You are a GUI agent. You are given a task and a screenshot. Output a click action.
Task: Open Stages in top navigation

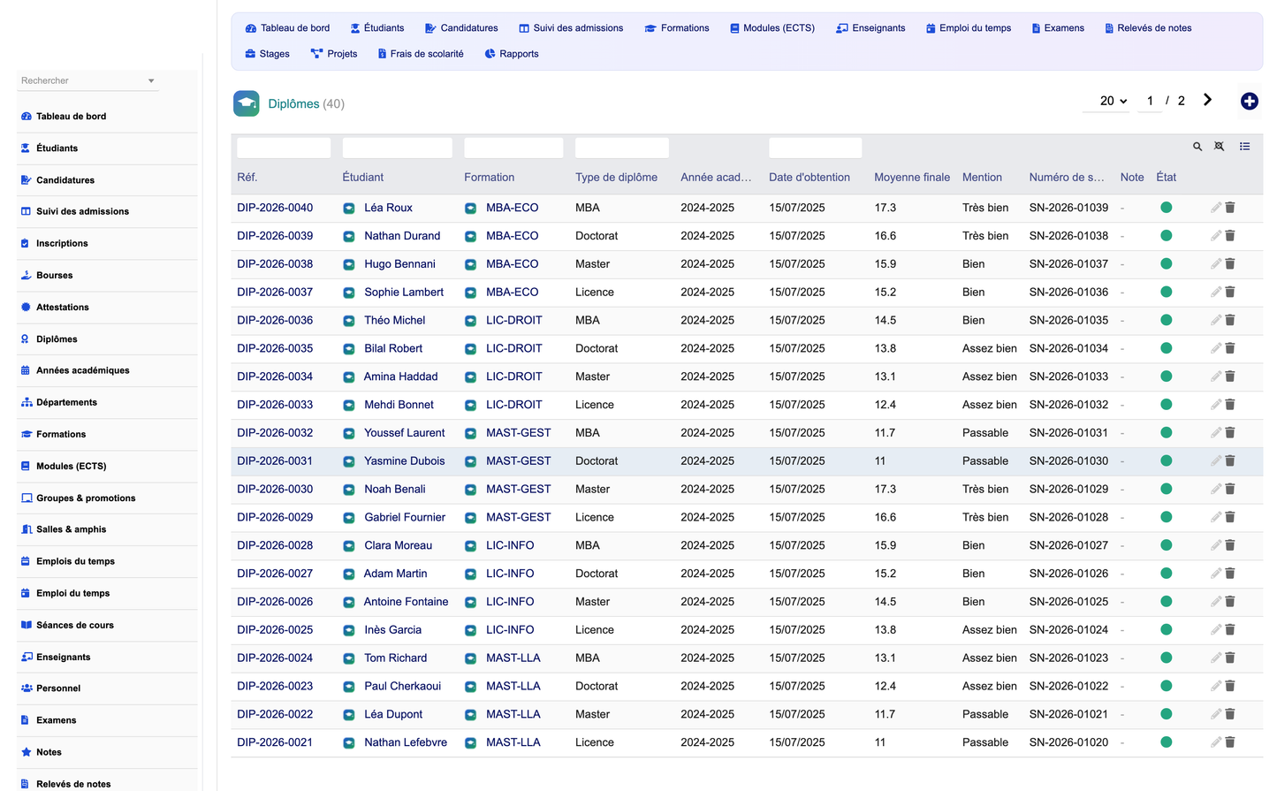point(268,54)
